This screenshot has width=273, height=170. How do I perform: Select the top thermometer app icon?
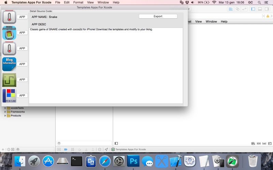[9, 17]
